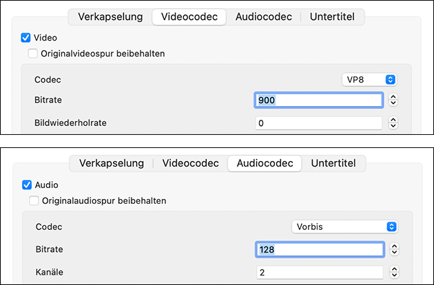Screen dimensions: 434x285
Task: Open Untertitel tab in upper panel
Action: (x=333, y=17)
